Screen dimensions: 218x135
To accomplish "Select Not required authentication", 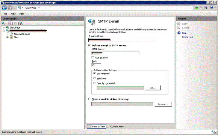I will 95,73.
